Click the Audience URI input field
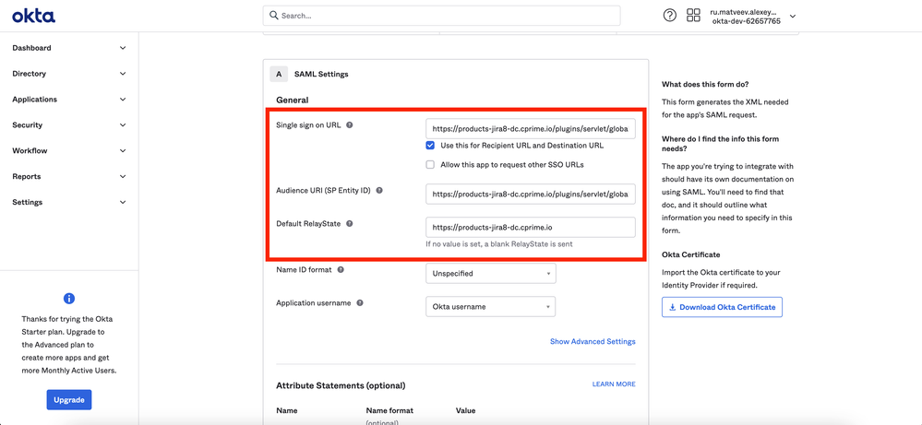The width and height of the screenshot is (922, 425). 531,194
